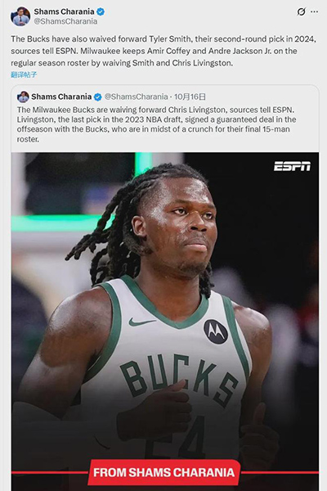The height and width of the screenshot is (491, 327).
Task: Select the quoted tweet author name
Action: click(61, 97)
